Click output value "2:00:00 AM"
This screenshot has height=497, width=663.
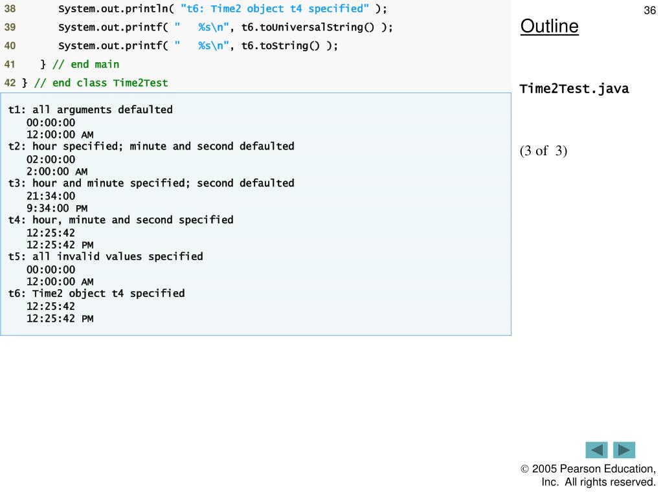click(57, 171)
